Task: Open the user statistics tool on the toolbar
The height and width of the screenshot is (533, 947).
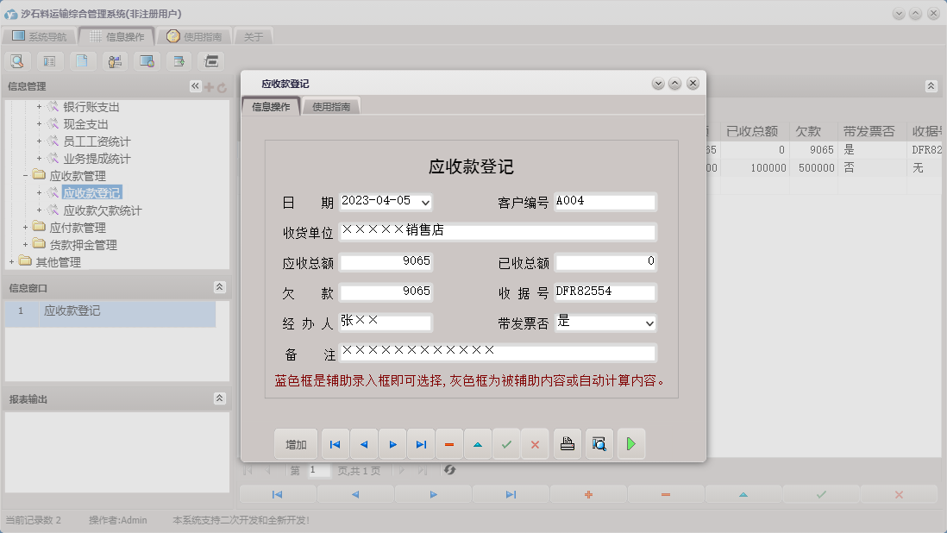Action: click(113, 60)
